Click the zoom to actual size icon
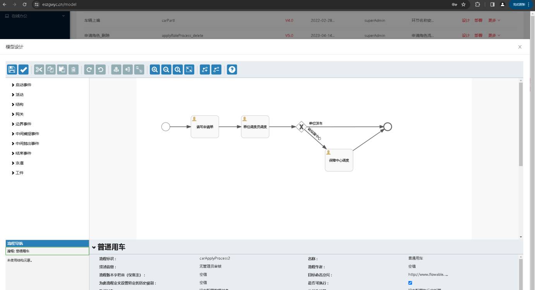 [178, 70]
